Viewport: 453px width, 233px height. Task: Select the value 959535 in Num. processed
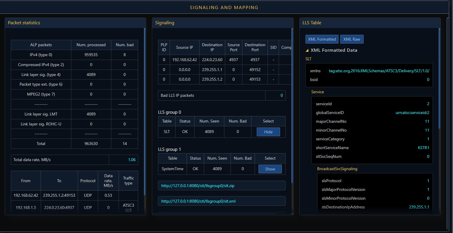[91, 55]
